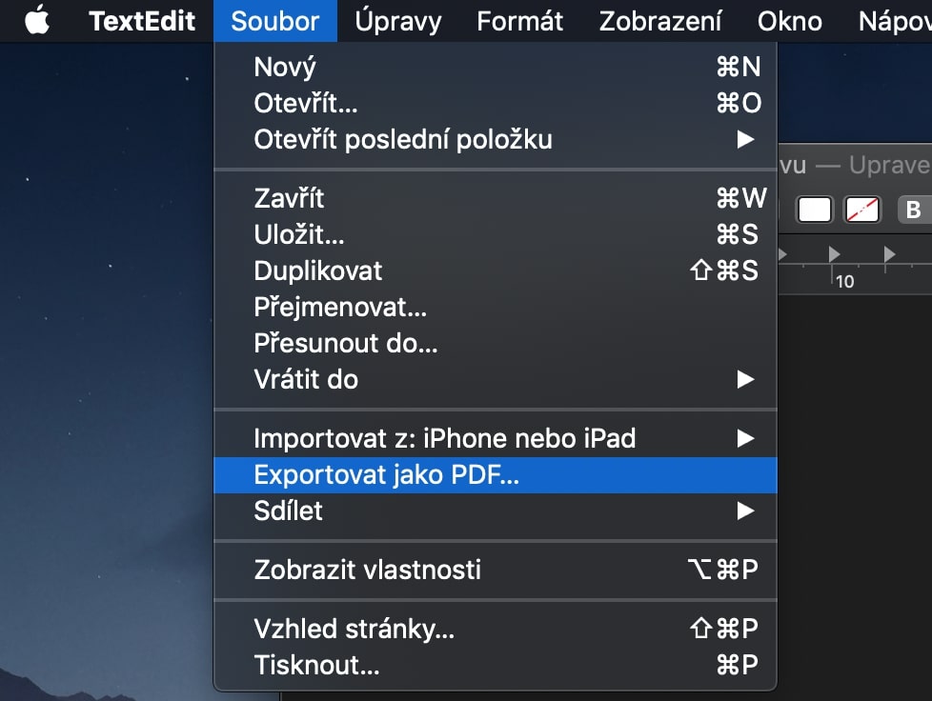Open the Úpravy menu
932x701 pixels.
397,20
